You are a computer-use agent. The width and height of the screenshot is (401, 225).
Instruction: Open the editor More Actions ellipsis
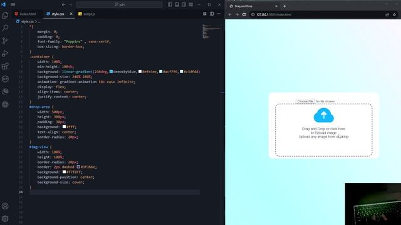219,14
